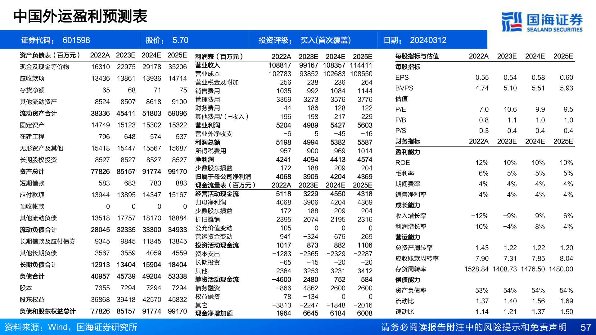Click the Sealand Securities logo
This screenshot has width=596, height=335.
tap(542, 22)
